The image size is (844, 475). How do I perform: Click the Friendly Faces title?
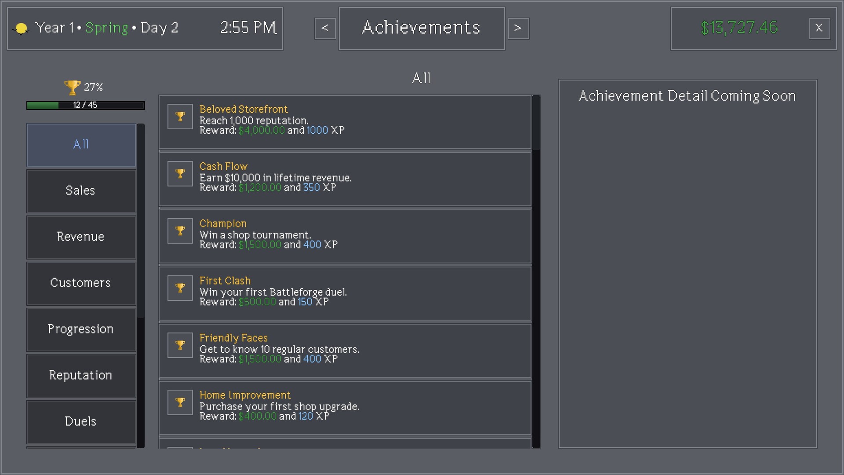(x=233, y=338)
